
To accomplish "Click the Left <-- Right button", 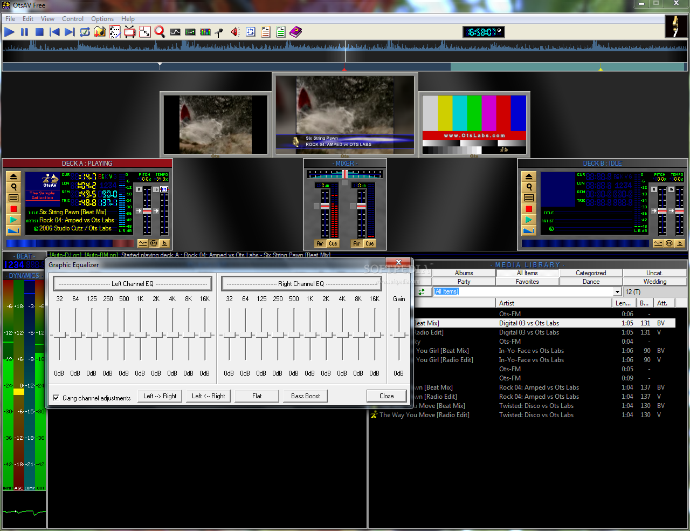I will (x=209, y=396).
